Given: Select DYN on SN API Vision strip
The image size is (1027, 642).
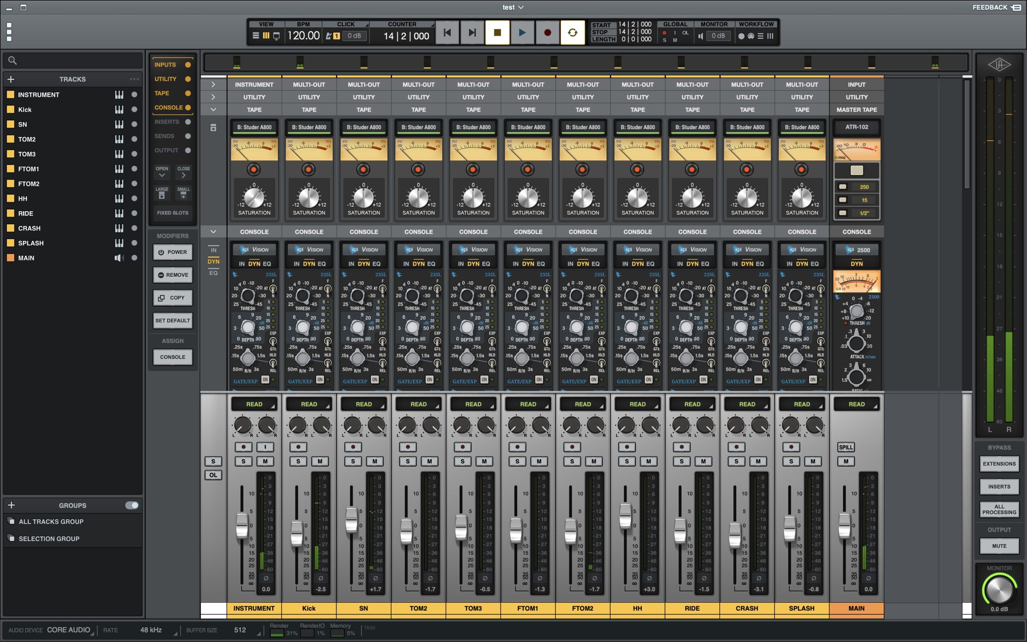Looking at the screenshot, I should (364, 264).
